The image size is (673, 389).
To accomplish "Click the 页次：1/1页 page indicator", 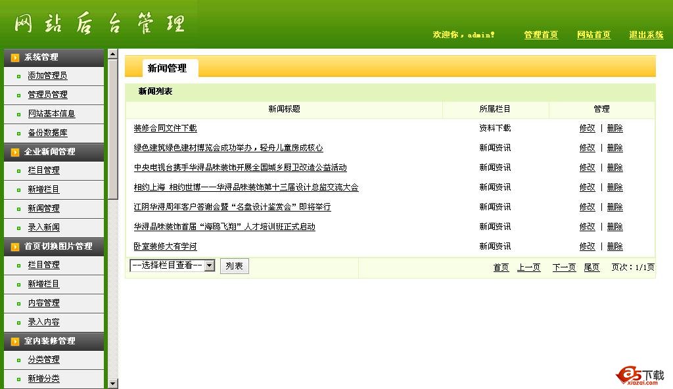I will 633,267.
